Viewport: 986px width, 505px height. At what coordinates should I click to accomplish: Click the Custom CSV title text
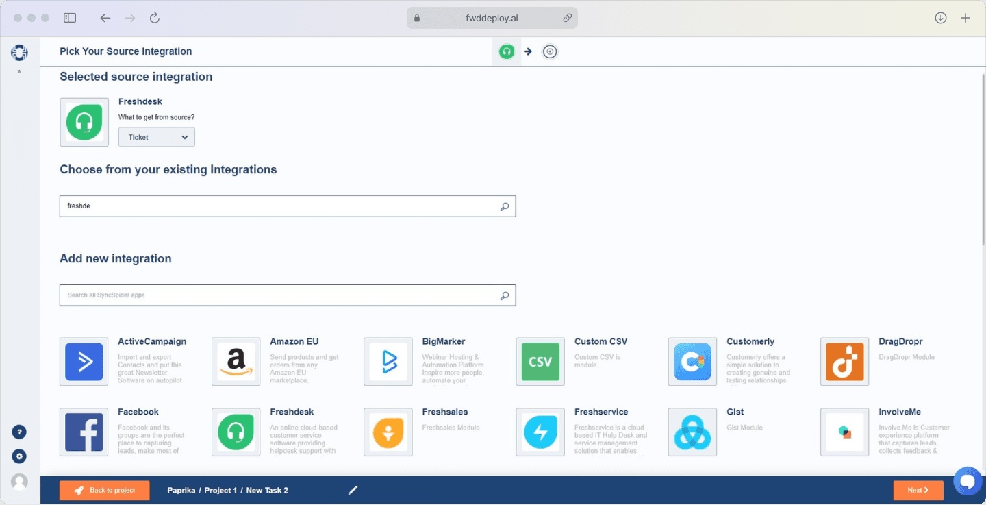coord(601,341)
